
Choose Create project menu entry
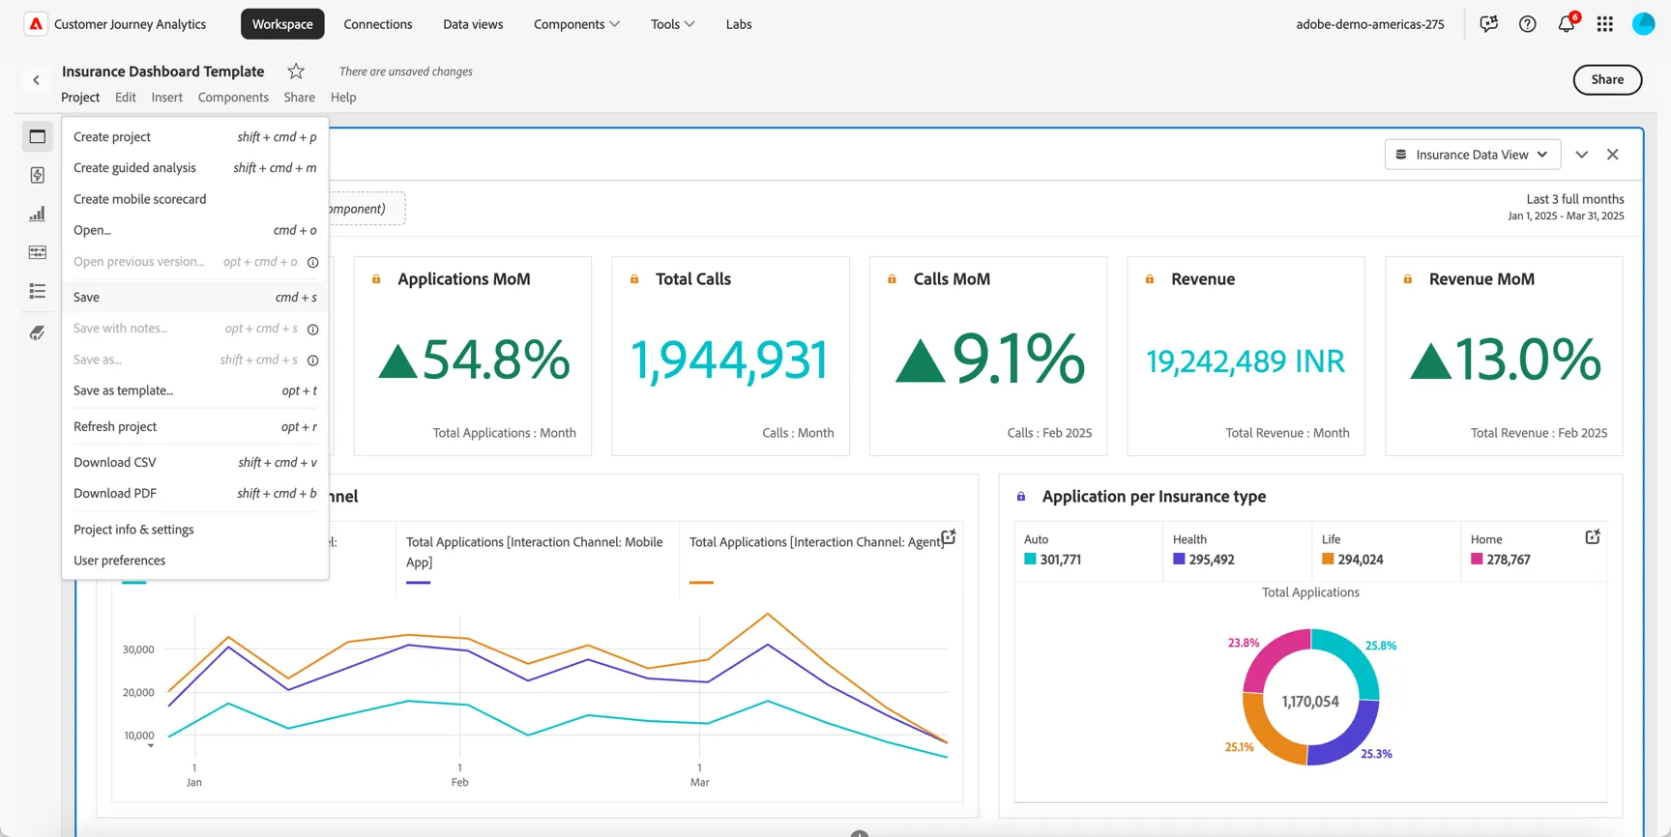(195, 136)
